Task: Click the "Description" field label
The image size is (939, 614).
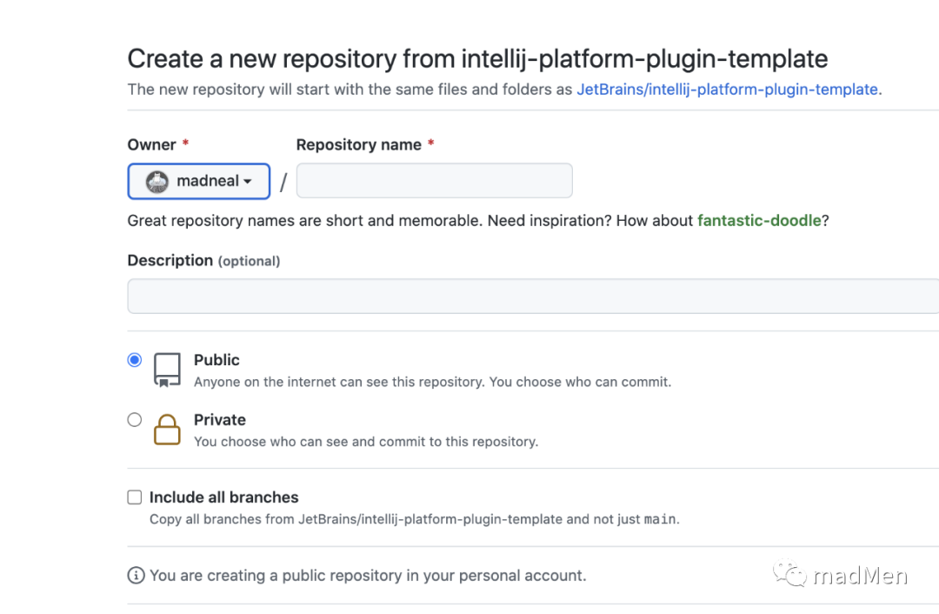Action: (x=170, y=261)
